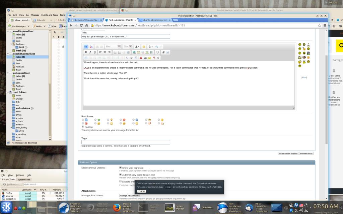Open the Kickoff application launcher
Image resolution: width=343 pixels, height=214 pixels.
(6, 207)
